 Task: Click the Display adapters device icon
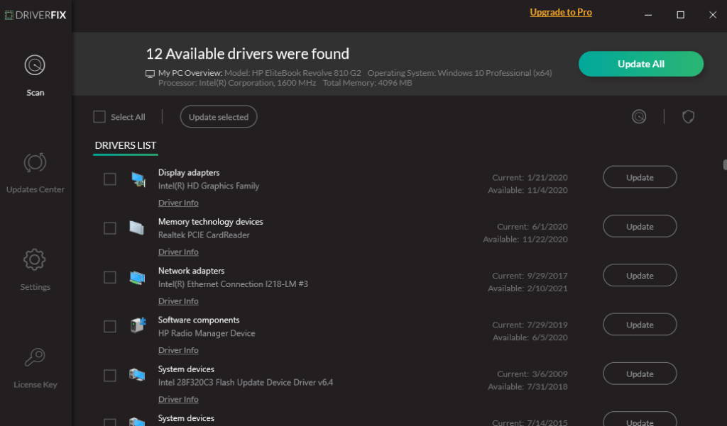[x=137, y=179]
